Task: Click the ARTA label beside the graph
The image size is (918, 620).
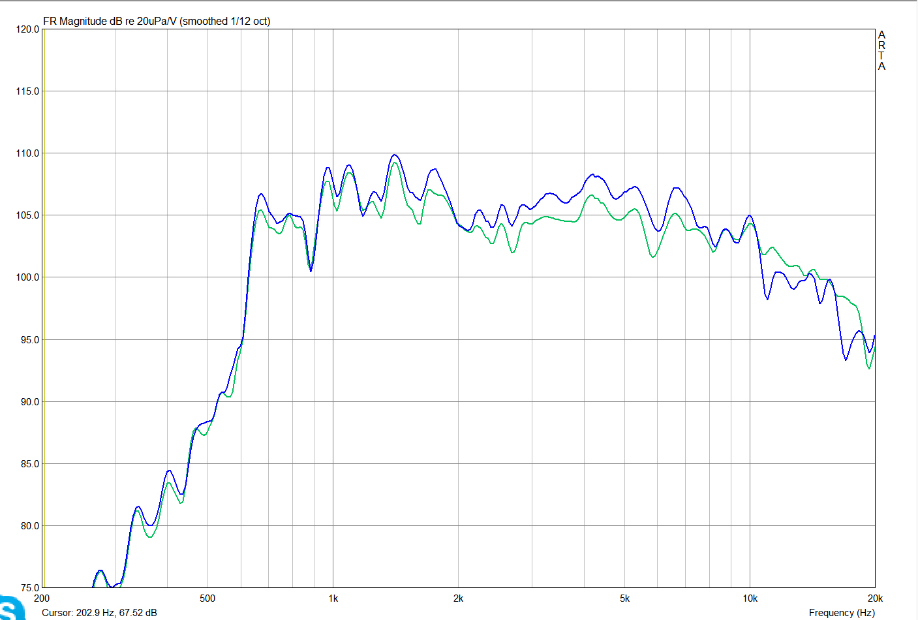Action: (x=881, y=50)
